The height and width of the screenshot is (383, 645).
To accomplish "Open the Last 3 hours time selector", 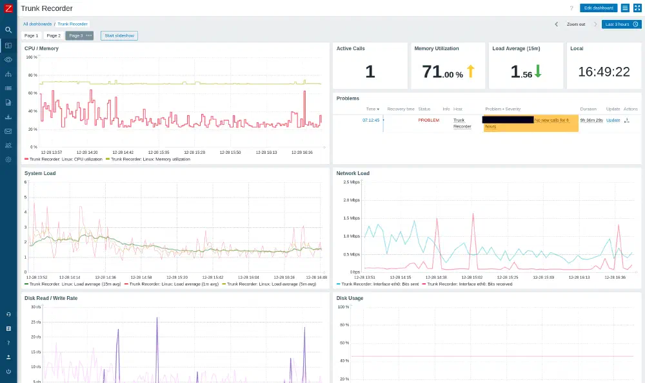I will (621, 24).
